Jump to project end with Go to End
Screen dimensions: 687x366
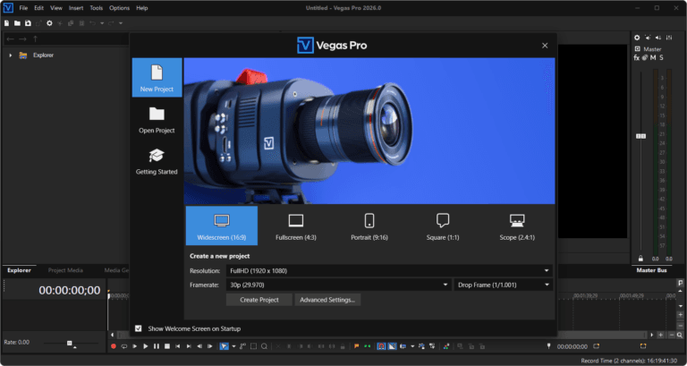click(189, 346)
